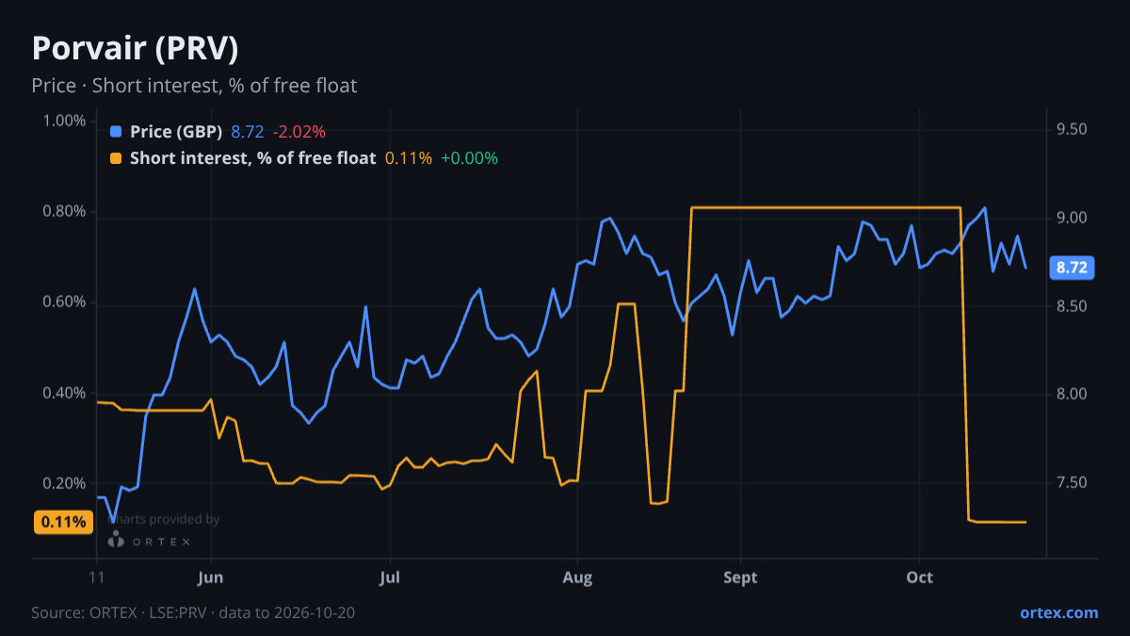Click the 7.50 right axis label
The image size is (1130, 636).
(x=1072, y=483)
